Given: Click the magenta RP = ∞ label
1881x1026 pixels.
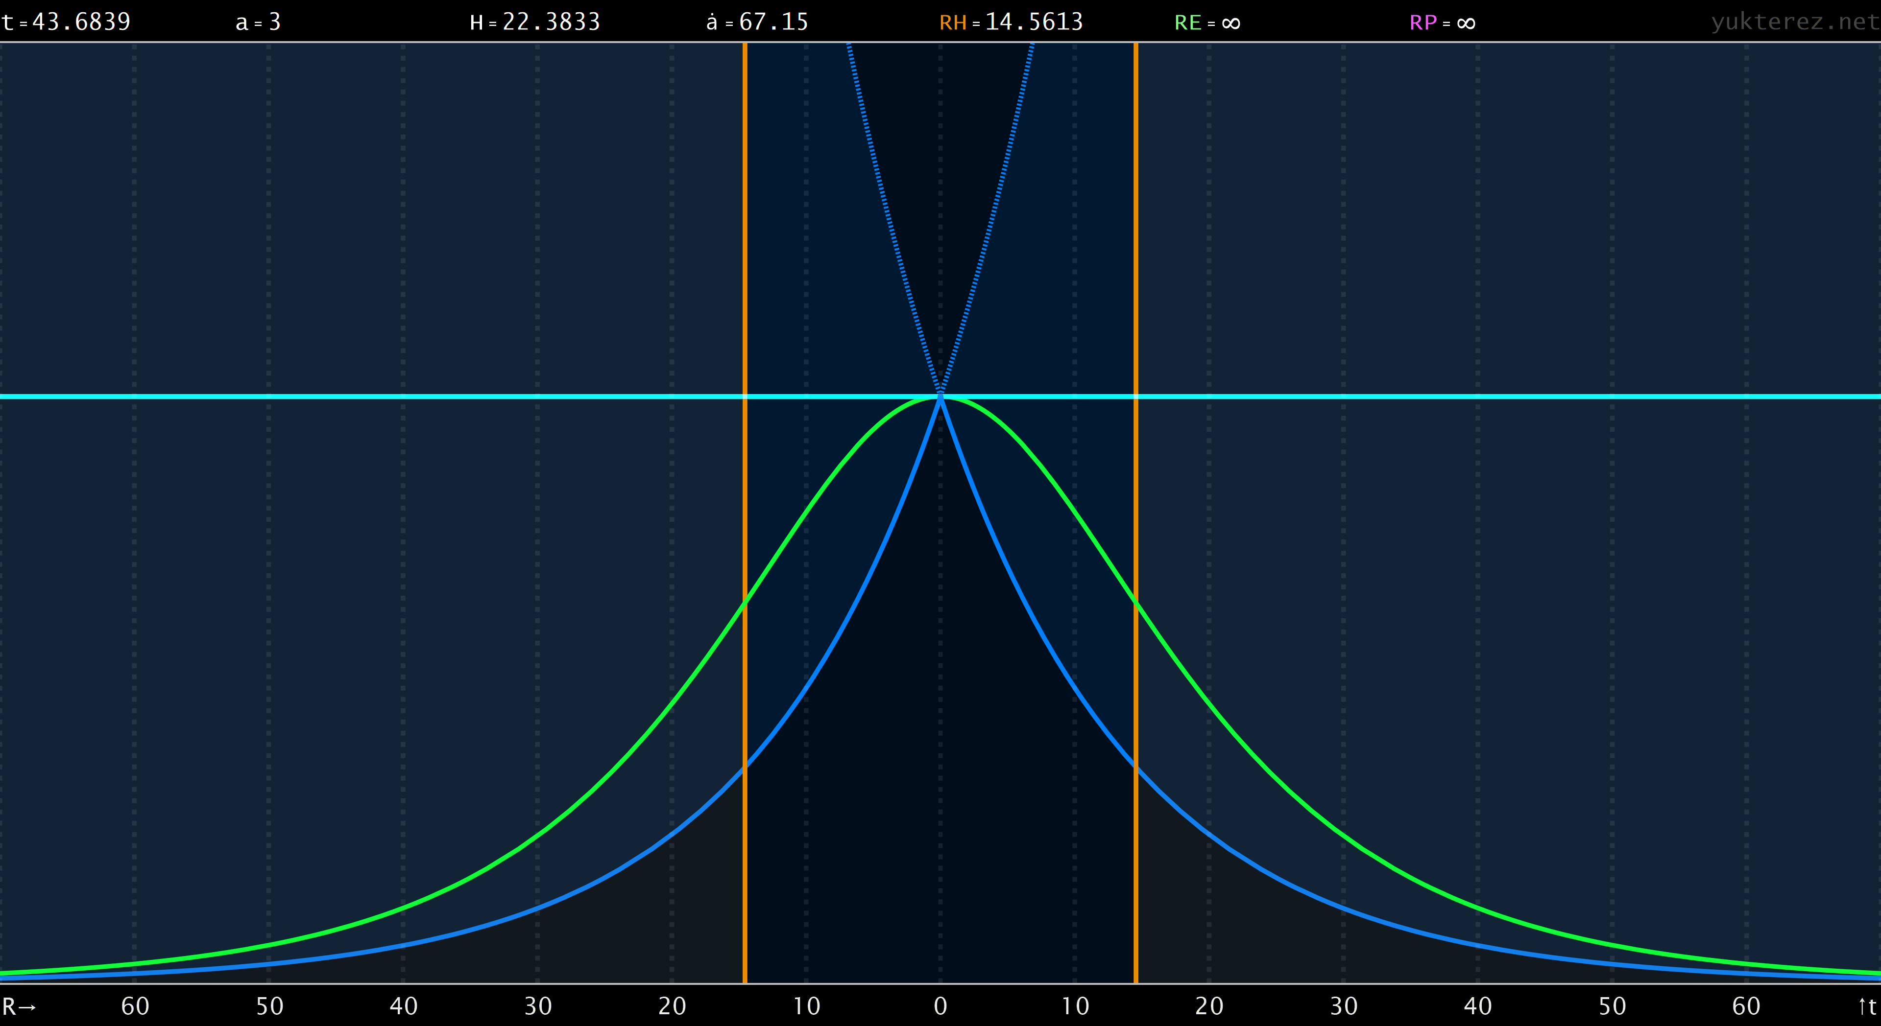Looking at the screenshot, I should (1442, 22).
